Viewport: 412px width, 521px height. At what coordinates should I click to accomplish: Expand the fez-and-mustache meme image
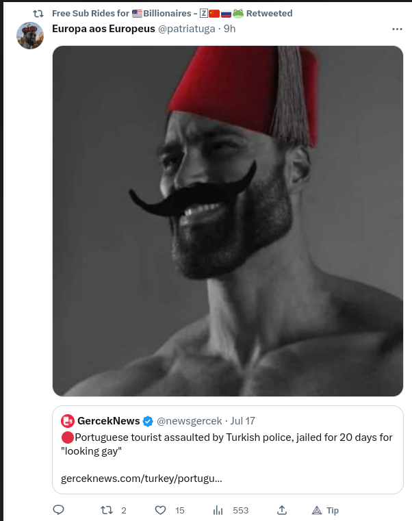point(228,220)
